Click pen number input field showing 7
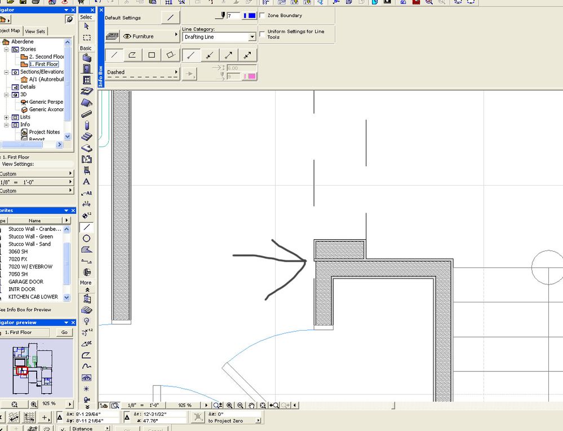563x431 pixels. (x=233, y=15)
